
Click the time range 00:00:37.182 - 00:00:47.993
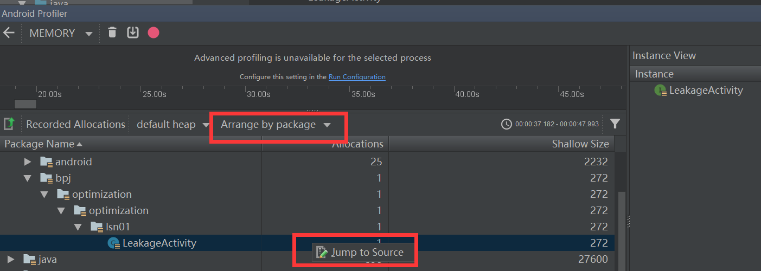coord(557,124)
